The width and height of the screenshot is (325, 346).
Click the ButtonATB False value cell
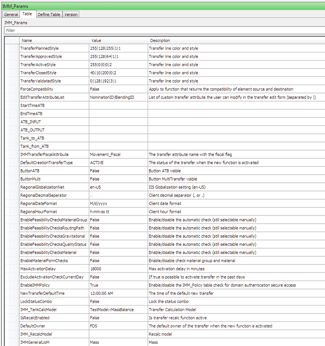click(118, 171)
